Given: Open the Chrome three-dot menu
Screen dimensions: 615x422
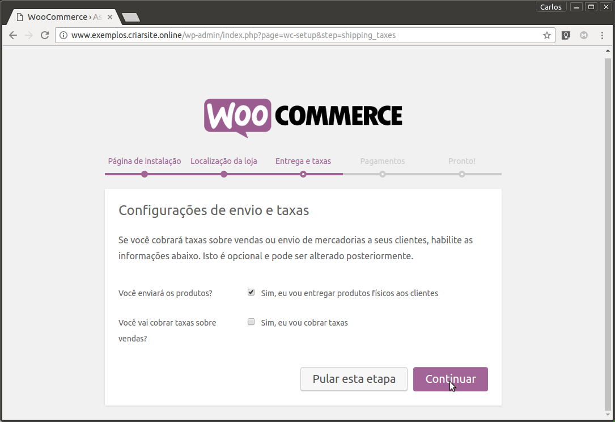Looking at the screenshot, I should pos(602,35).
